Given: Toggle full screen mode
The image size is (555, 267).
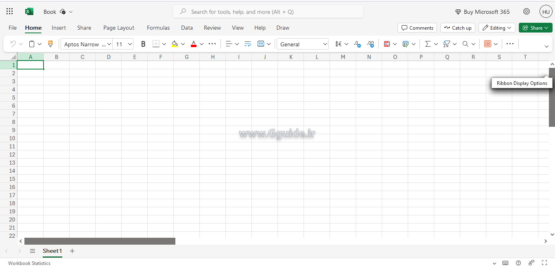Looking at the screenshot, I should coord(544,263).
